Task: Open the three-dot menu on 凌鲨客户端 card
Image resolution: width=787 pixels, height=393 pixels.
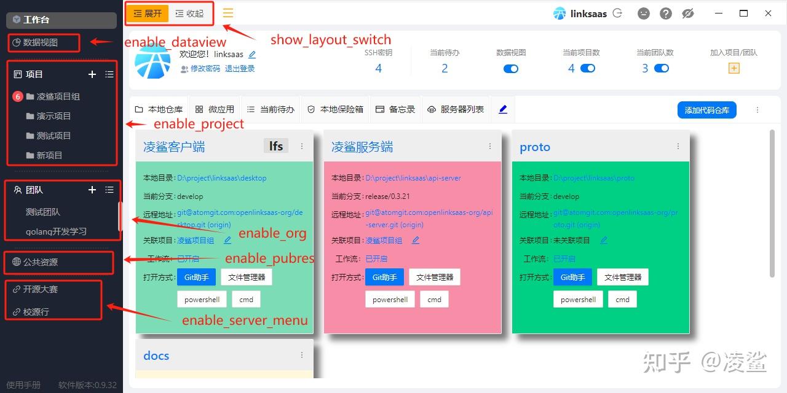Action: (x=302, y=146)
